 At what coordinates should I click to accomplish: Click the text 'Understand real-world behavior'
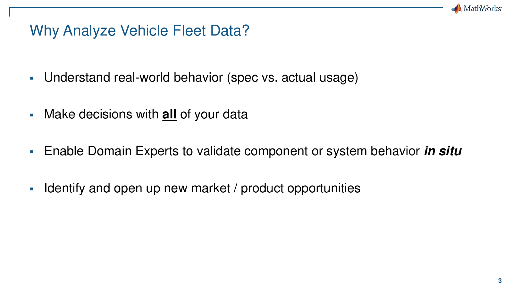133,77
